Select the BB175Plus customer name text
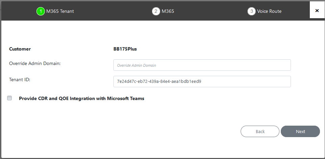Viewport: 325px width, 159px height. [125, 49]
